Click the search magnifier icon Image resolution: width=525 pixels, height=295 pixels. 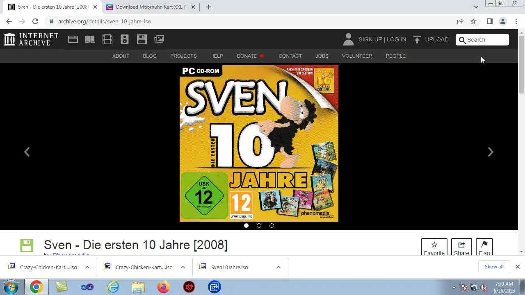click(462, 40)
